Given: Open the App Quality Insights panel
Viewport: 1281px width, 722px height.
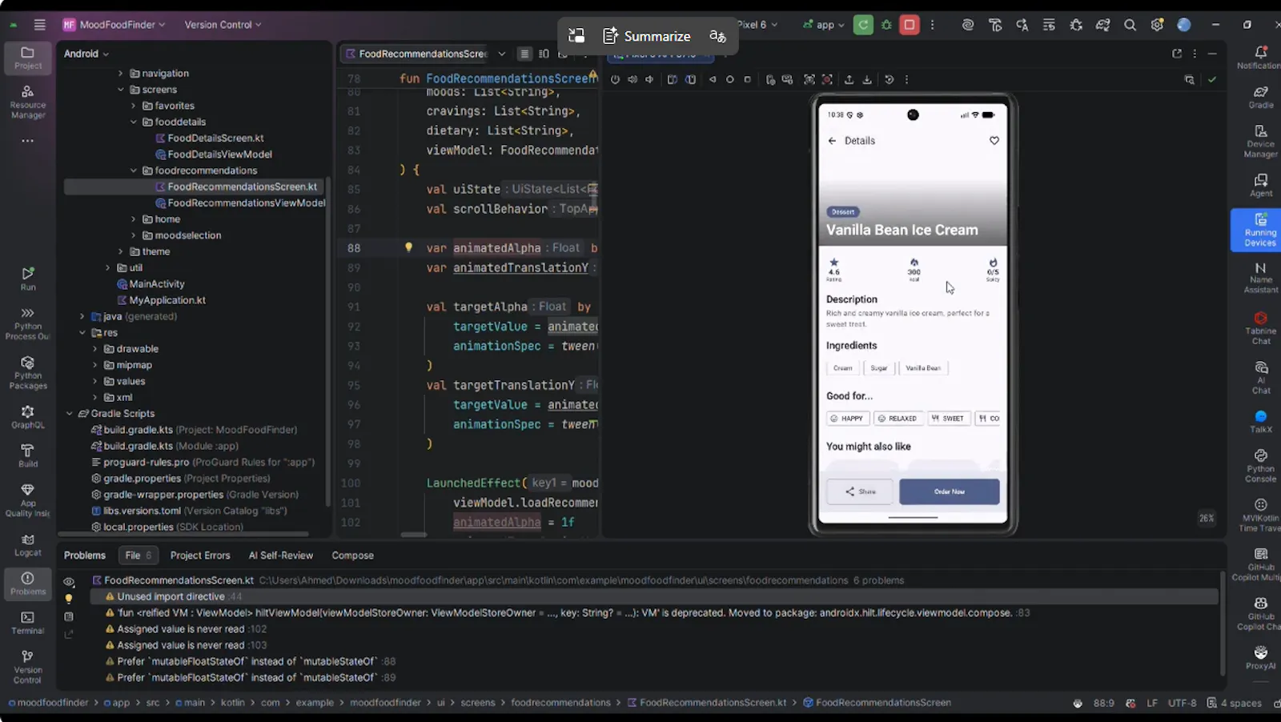Looking at the screenshot, I should (x=27, y=500).
